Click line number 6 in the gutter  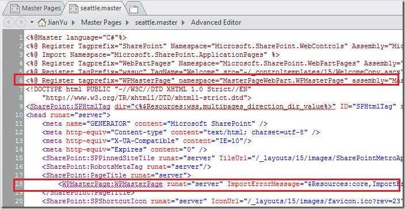click(x=21, y=80)
